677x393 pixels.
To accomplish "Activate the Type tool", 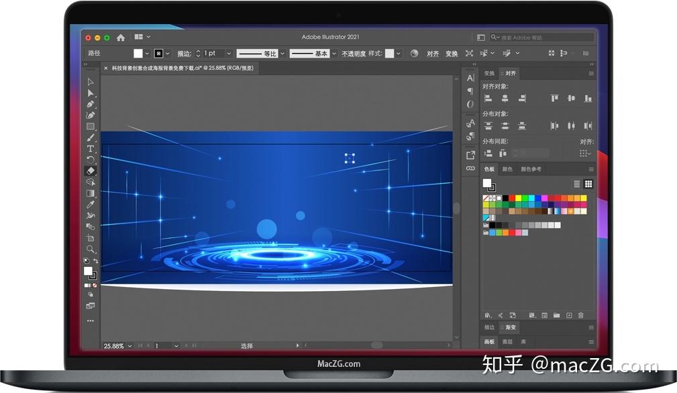I will 91,147.
